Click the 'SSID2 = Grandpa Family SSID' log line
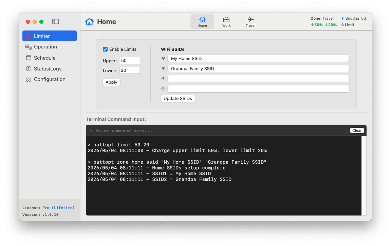Image resolution: width=391 pixels, height=246 pixels. pyautogui.click(x=160, y=179)
